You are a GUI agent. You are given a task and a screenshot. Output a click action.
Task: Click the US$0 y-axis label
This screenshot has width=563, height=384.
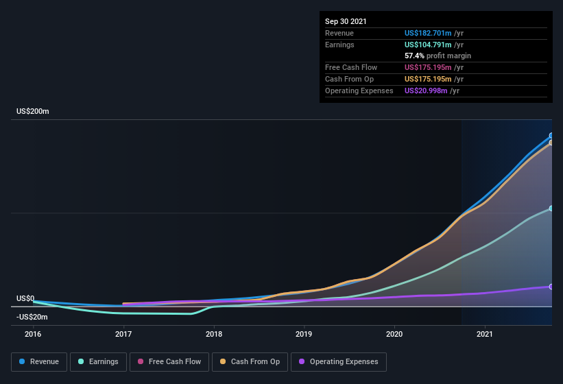[x=25, y=298]
